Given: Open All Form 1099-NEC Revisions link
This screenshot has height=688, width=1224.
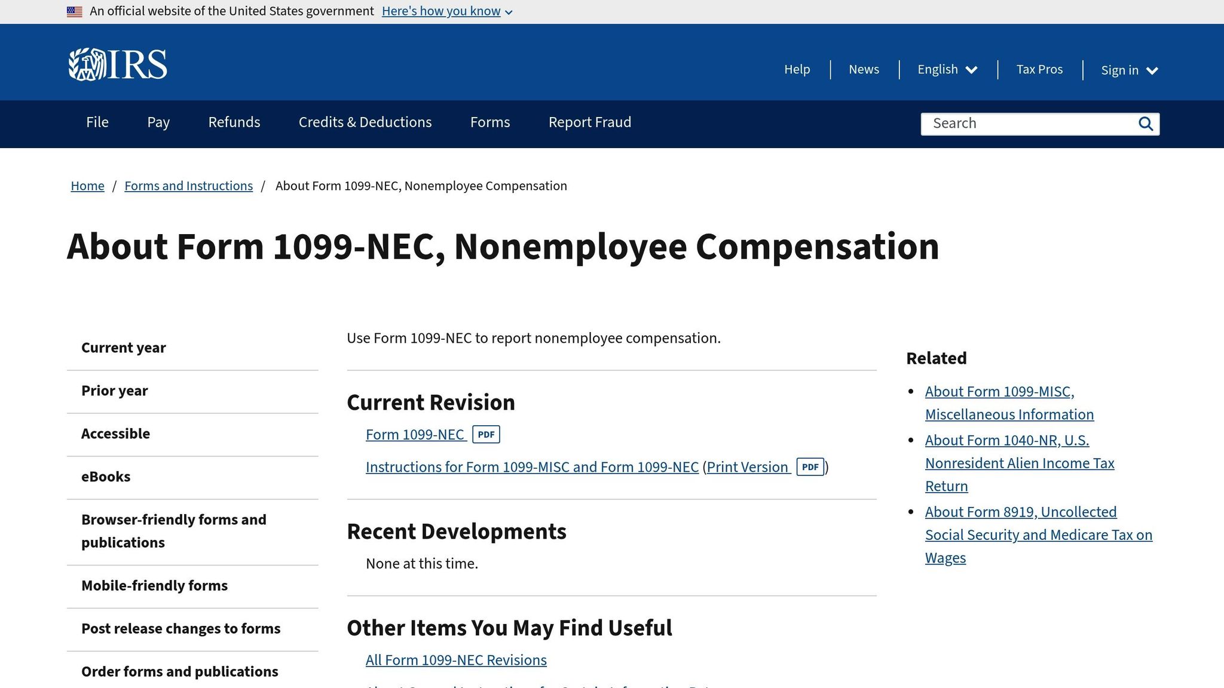Looking at the screenshot, I should 456,660.
